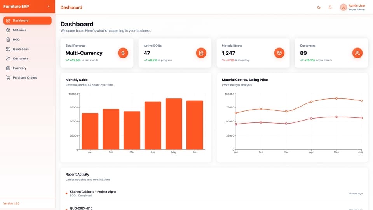Click the Furniture ERP logo title
Image resolution: width=373 pixels, height=210 pixels.
coord(16,7)
